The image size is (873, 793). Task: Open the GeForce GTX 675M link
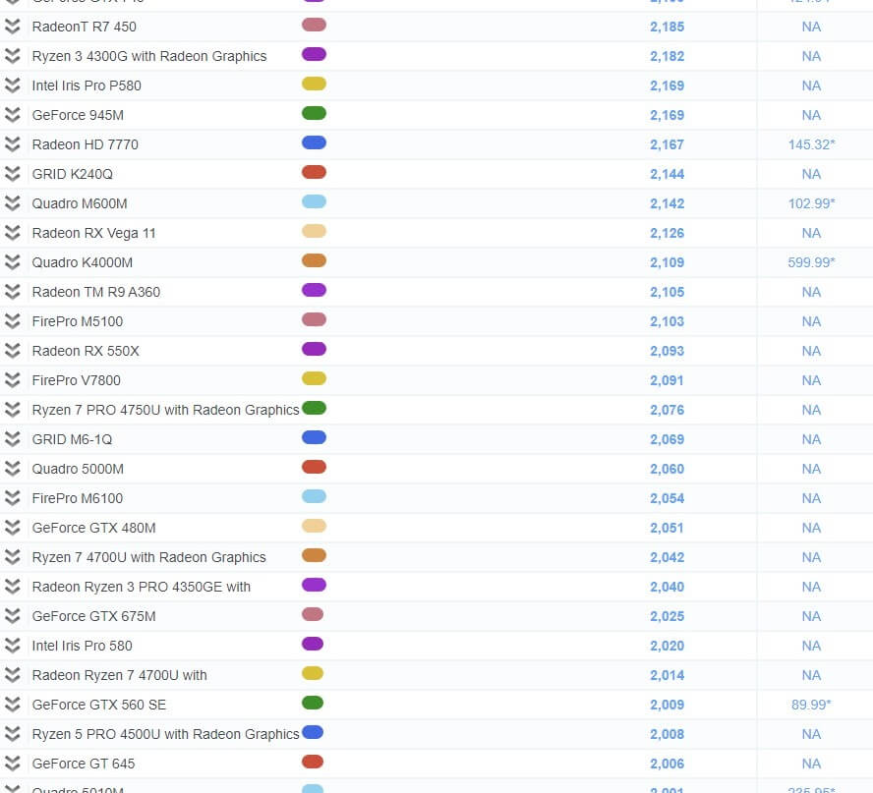[93, 616]
